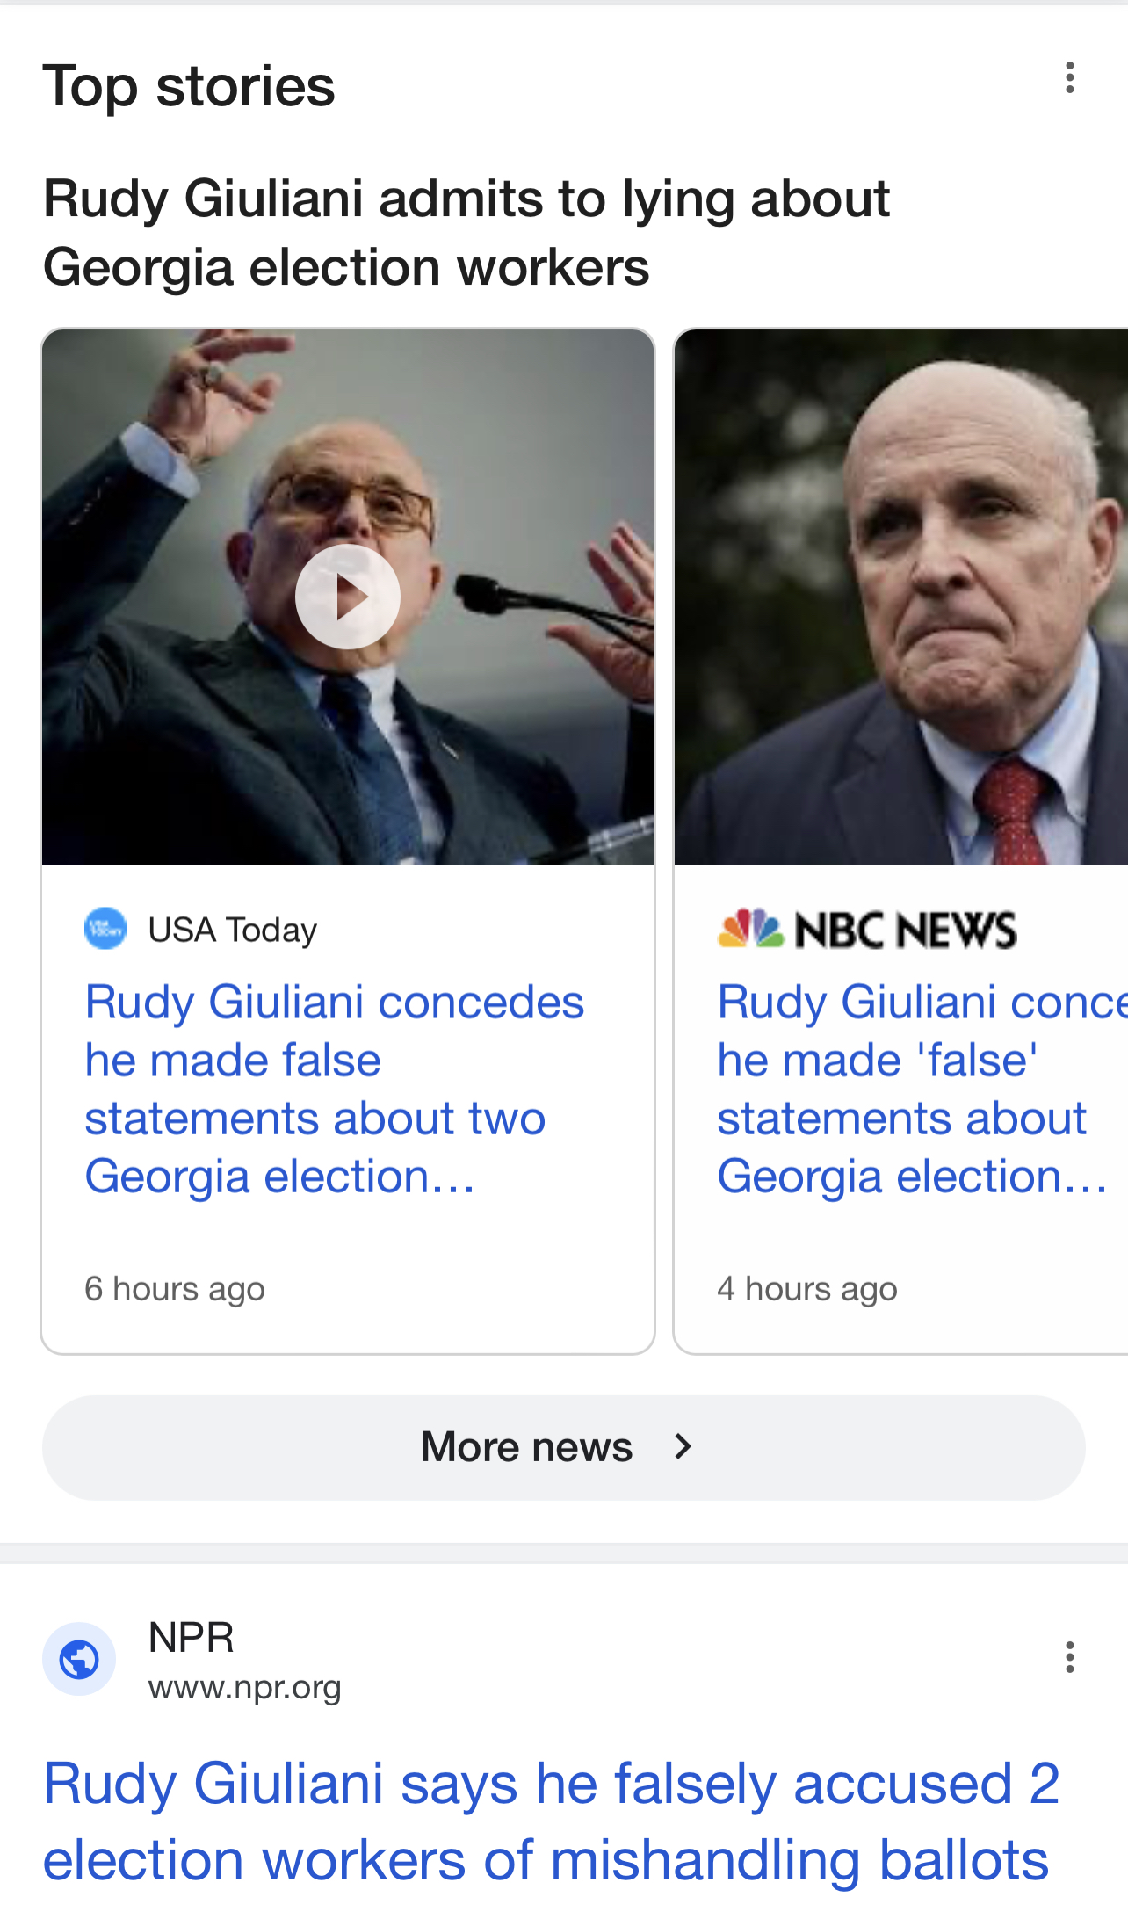The height and width of the screenshot is (1919, 1128).
Task: Open the More news button
Action: point(564,1447)
